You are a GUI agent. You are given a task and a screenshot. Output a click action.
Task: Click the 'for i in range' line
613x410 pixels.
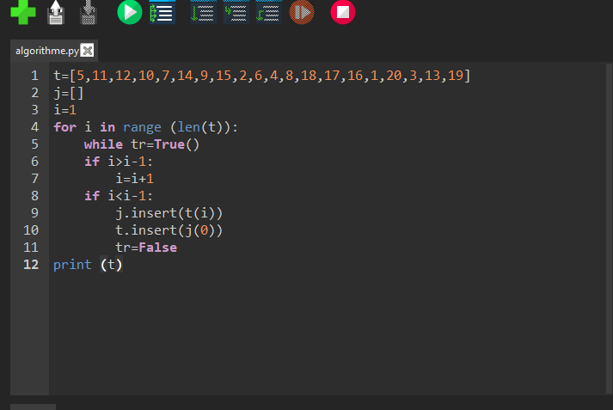coord(144,127)
